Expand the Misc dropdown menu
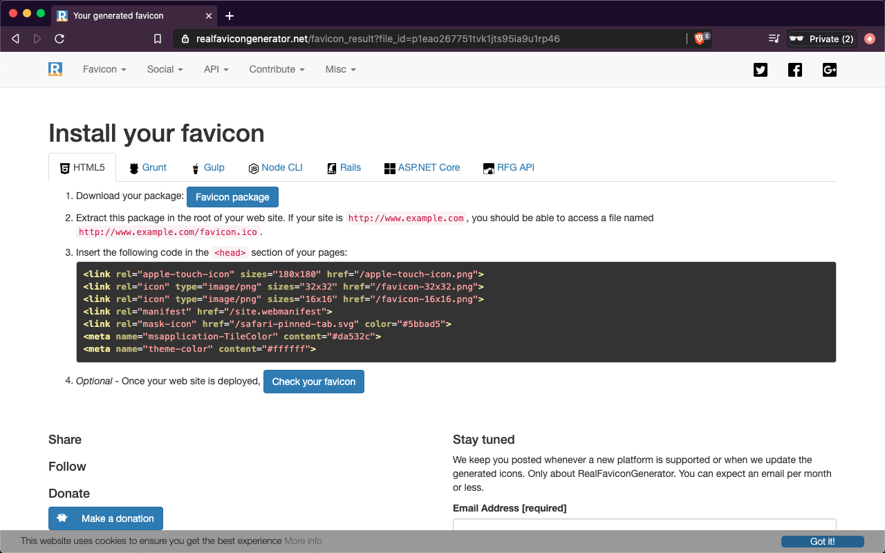 tap(341, 69)
